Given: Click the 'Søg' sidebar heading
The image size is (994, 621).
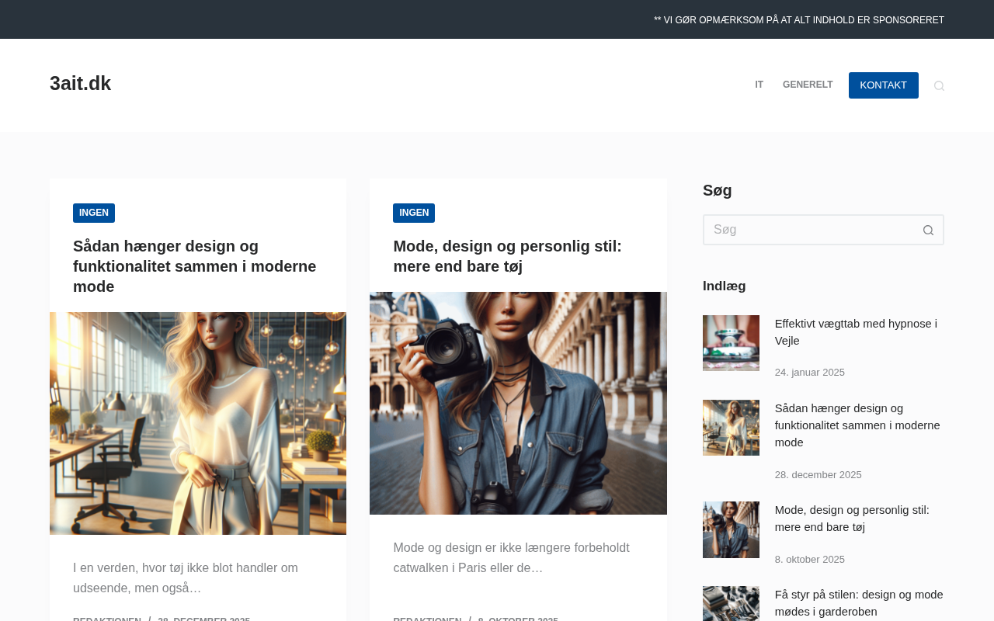Looking at the screenshot, I should pos(718,190).
